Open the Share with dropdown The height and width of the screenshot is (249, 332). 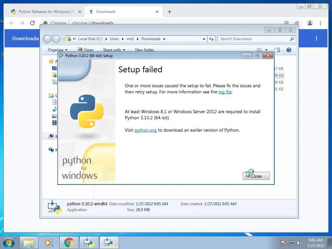tap(114, 50)
